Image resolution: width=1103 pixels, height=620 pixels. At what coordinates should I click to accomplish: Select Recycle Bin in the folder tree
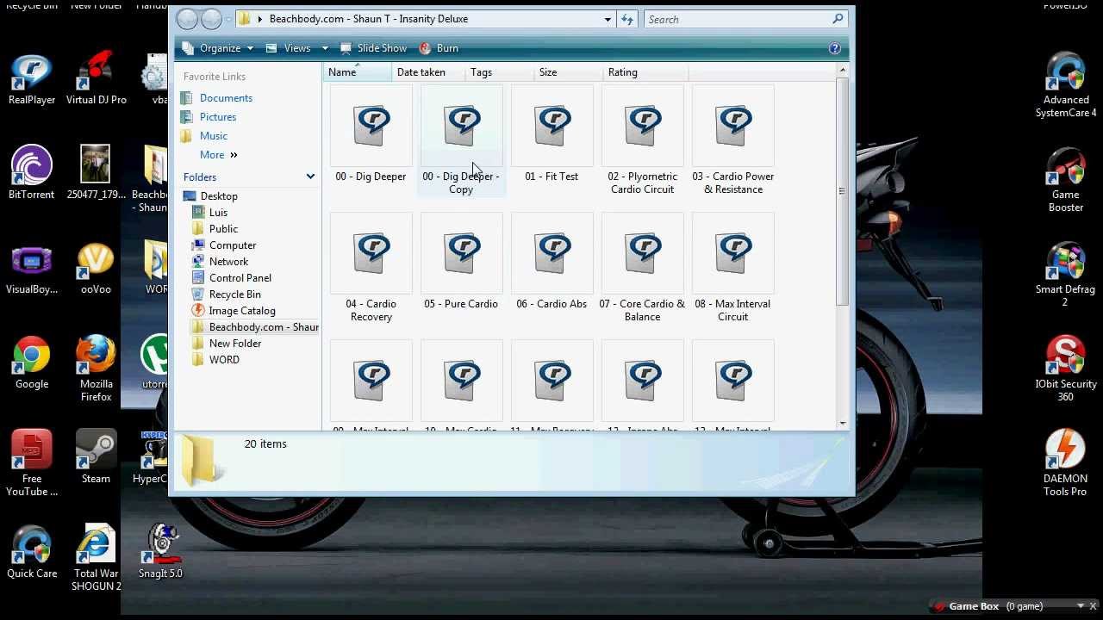[x=234, y=294]
